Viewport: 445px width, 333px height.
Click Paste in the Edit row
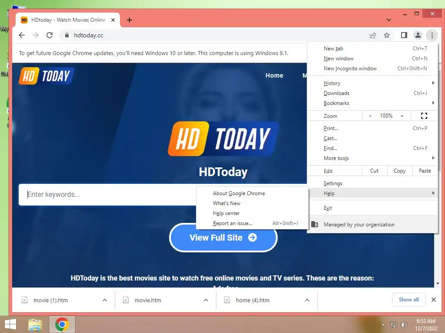click(425, 171)
